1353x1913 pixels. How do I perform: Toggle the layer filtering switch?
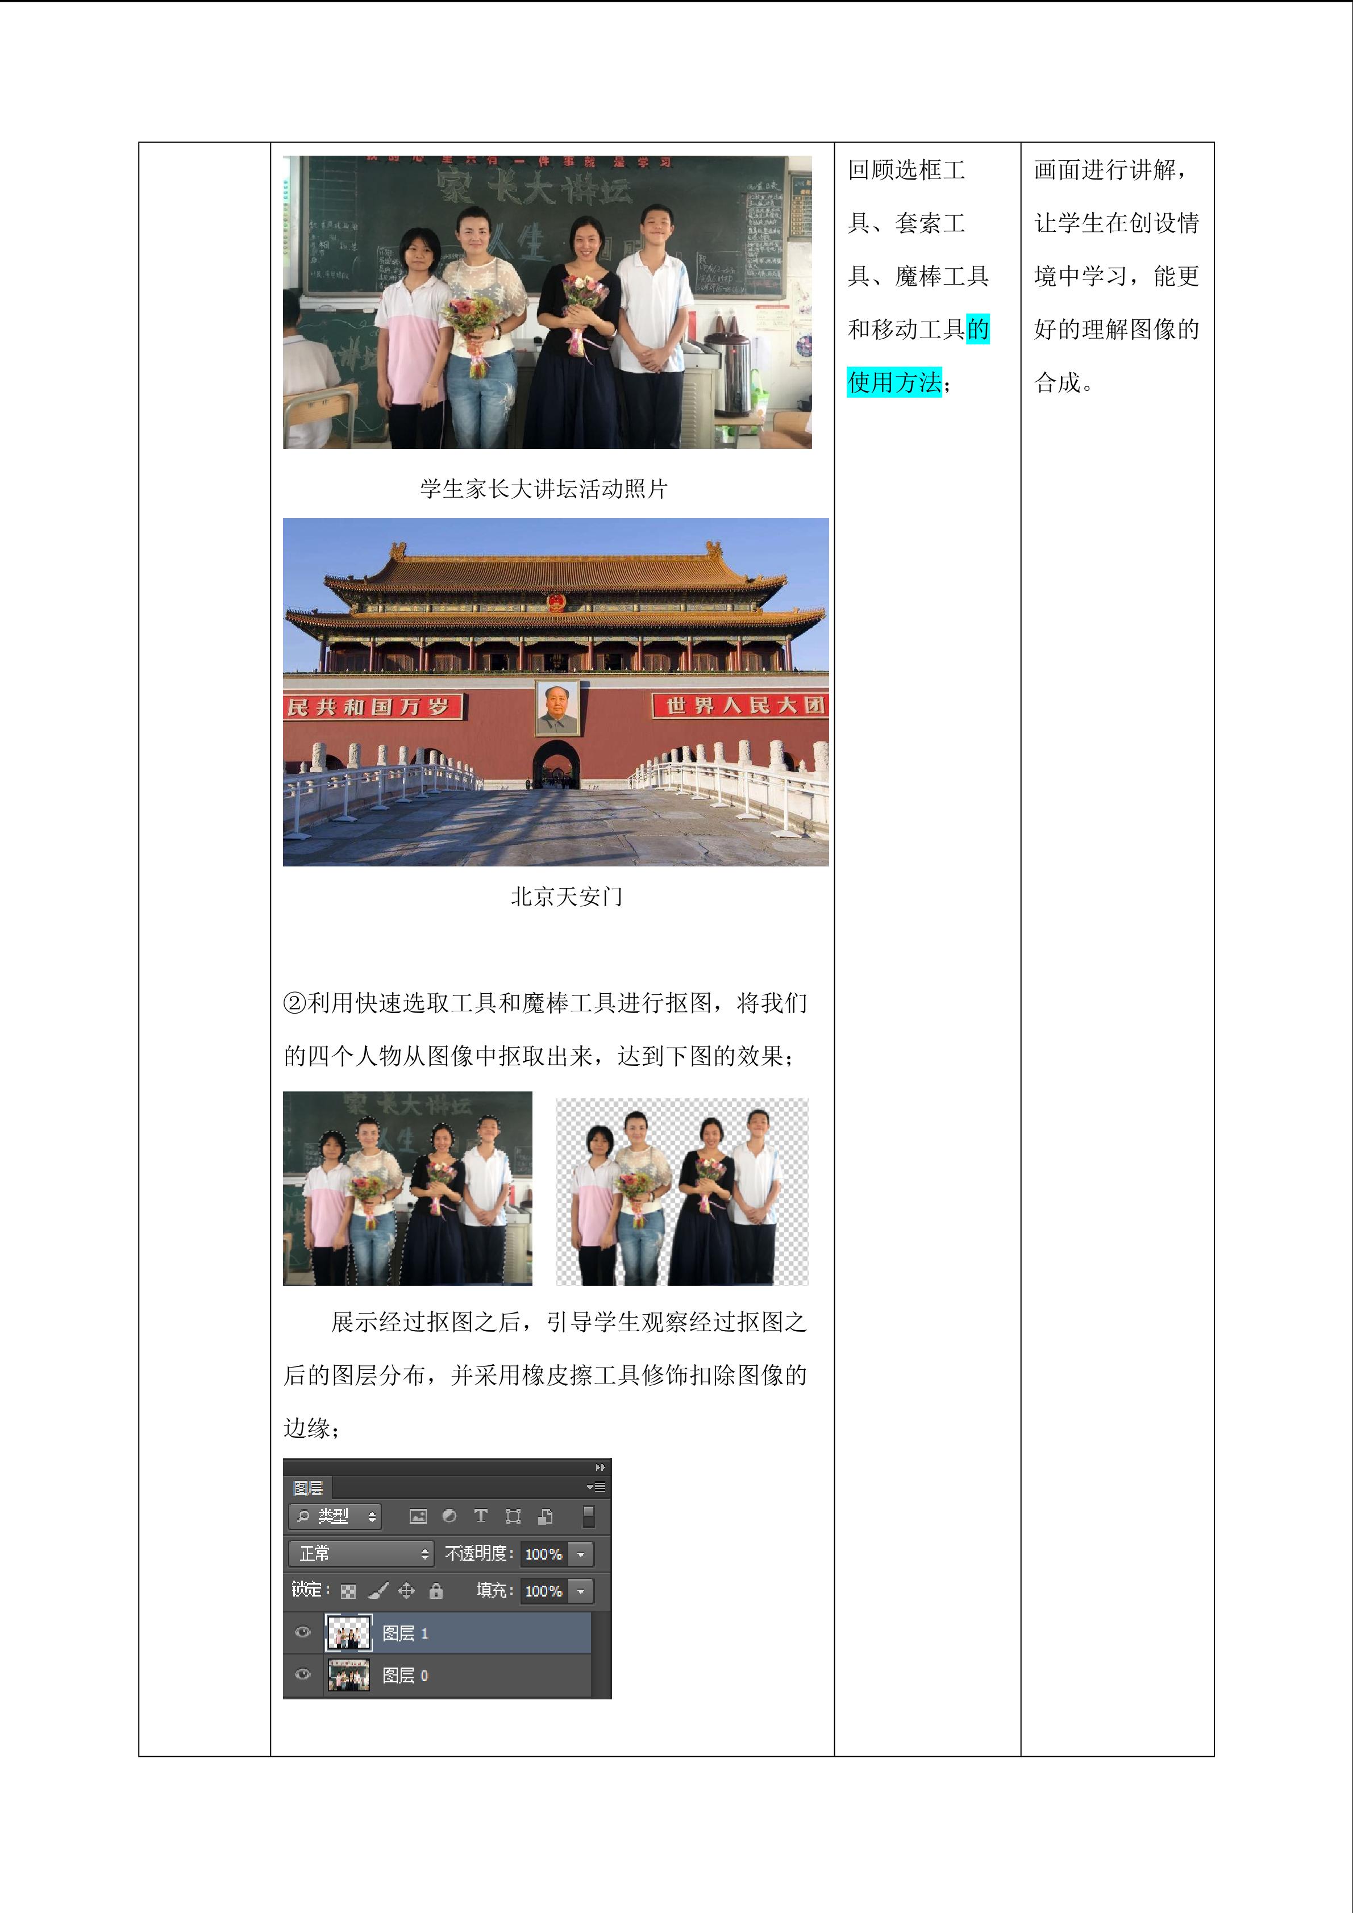[x=589, y=1516]
